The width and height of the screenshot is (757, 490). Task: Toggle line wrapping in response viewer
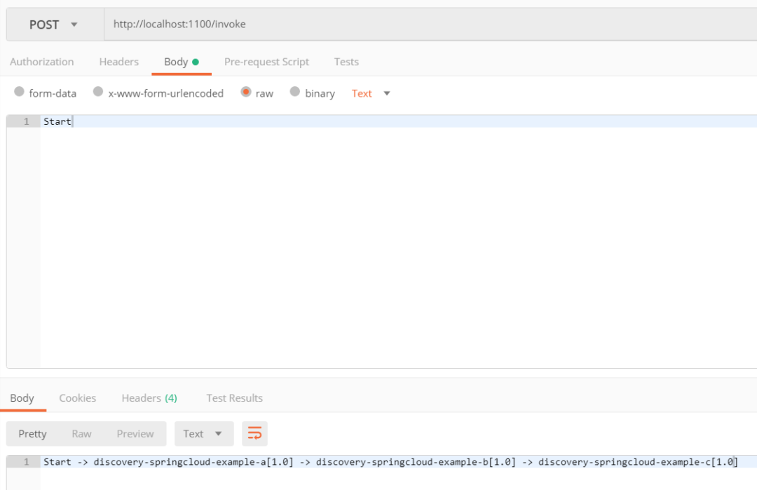point(254,433)
